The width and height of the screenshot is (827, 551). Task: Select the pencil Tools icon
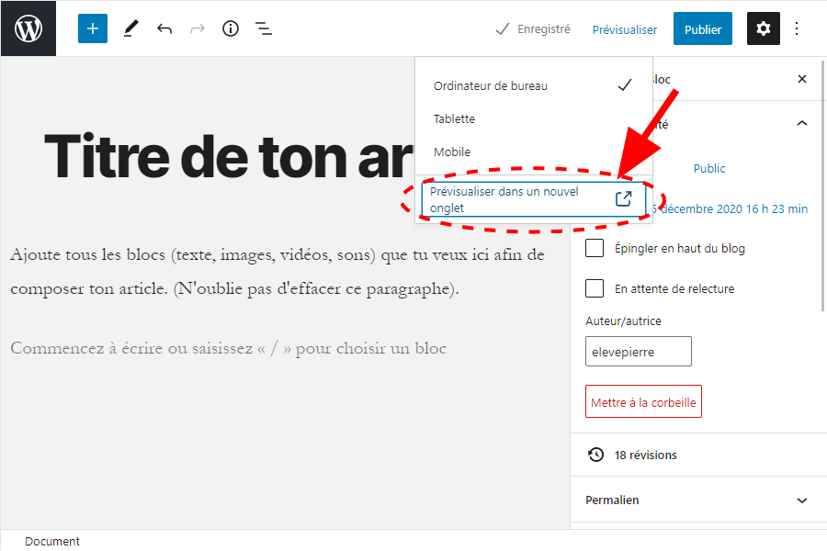pos(130,28)
